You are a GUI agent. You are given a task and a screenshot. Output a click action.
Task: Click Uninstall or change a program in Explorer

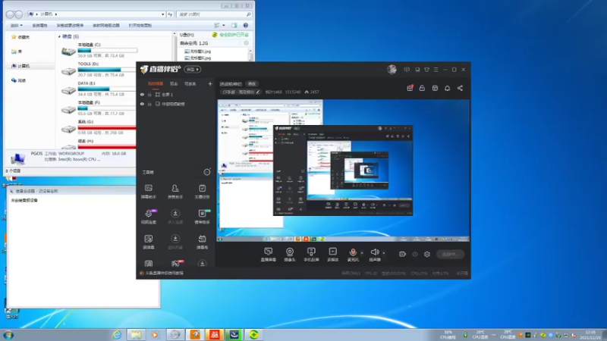(70, 25)
